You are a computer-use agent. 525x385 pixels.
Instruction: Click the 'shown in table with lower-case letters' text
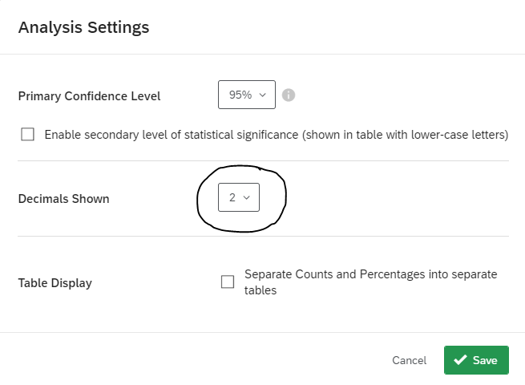tap(405, 135)
